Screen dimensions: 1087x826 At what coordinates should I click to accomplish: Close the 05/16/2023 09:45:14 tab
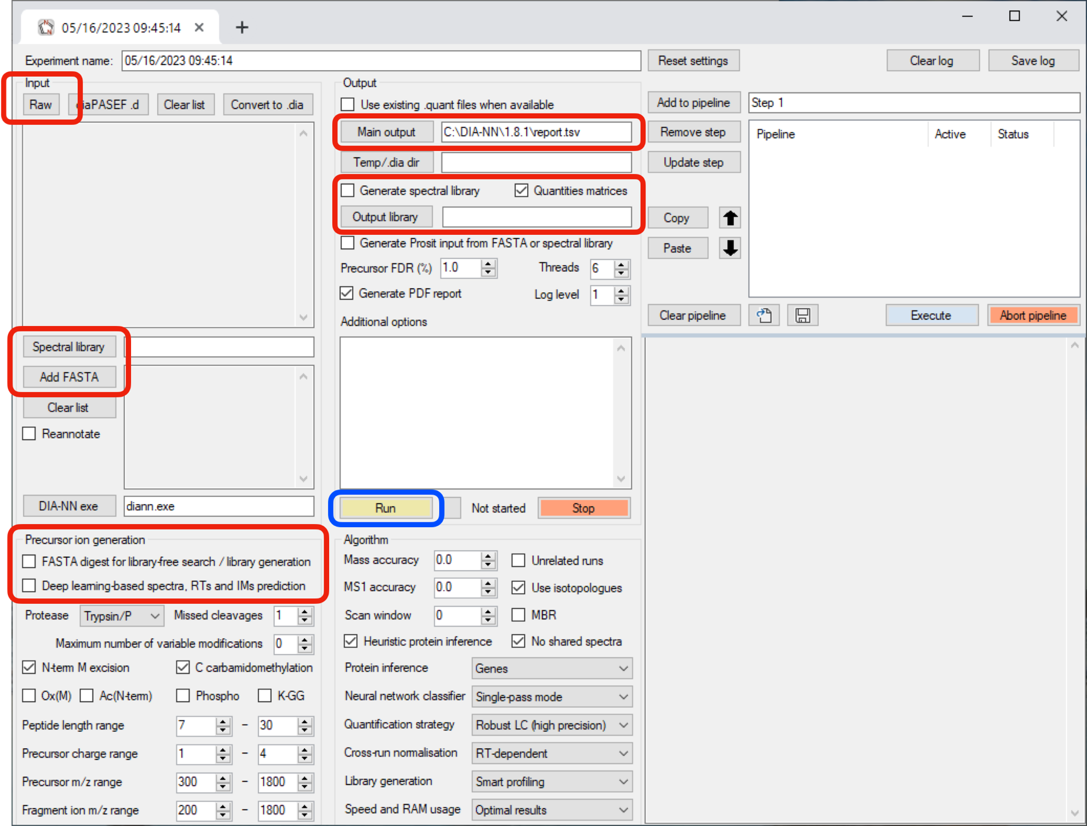tap(199, 27)
